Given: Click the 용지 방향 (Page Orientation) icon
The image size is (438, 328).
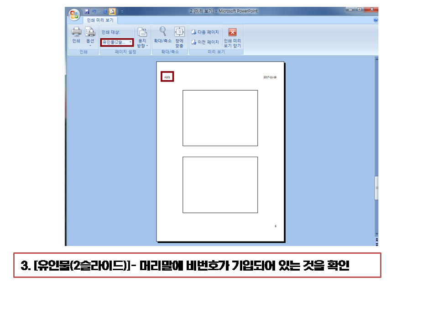Looking at the screenshot, I should click(x=143, y=32).
